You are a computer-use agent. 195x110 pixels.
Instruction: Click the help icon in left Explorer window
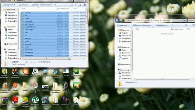click(85, 5)
